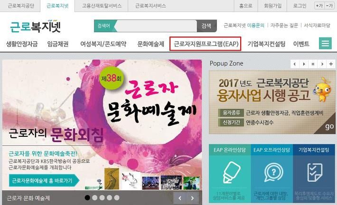Select the first banner slide dot
337x205 pixels.
click(x=87, y=198)
